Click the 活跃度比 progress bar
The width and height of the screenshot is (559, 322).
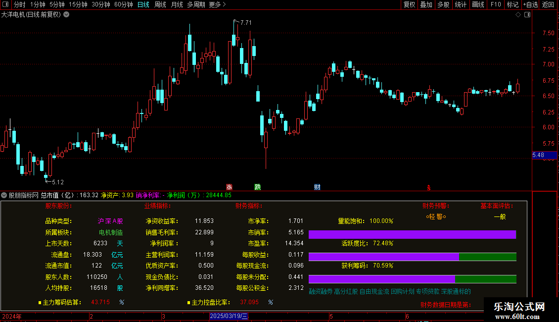tap(413, 257)
